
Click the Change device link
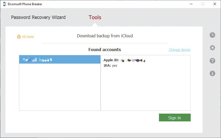tap(179, 50)
